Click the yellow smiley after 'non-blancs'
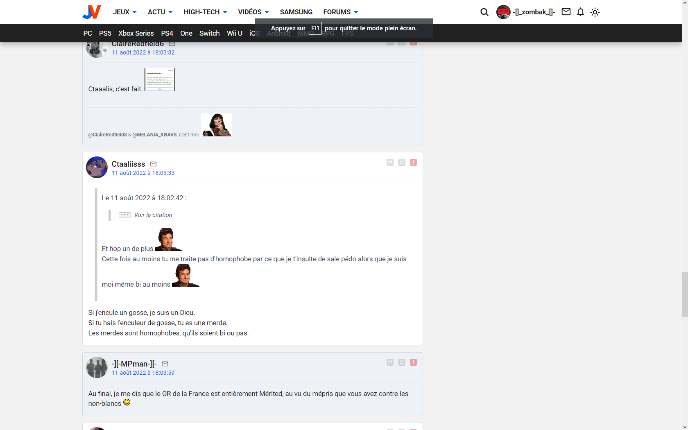The height and width of the screenshot is (430, 688). tap(127, 403)
